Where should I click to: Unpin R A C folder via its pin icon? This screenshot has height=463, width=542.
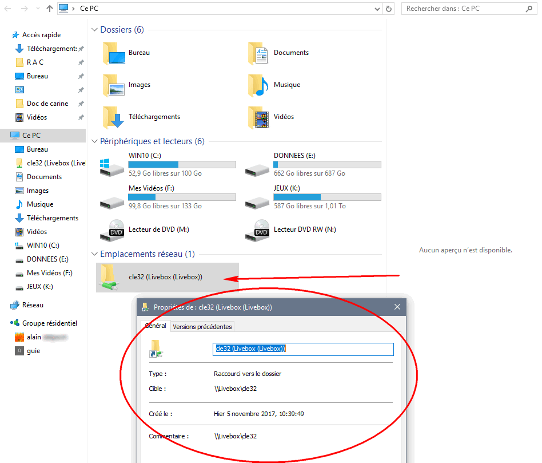[x=81, y=62]
